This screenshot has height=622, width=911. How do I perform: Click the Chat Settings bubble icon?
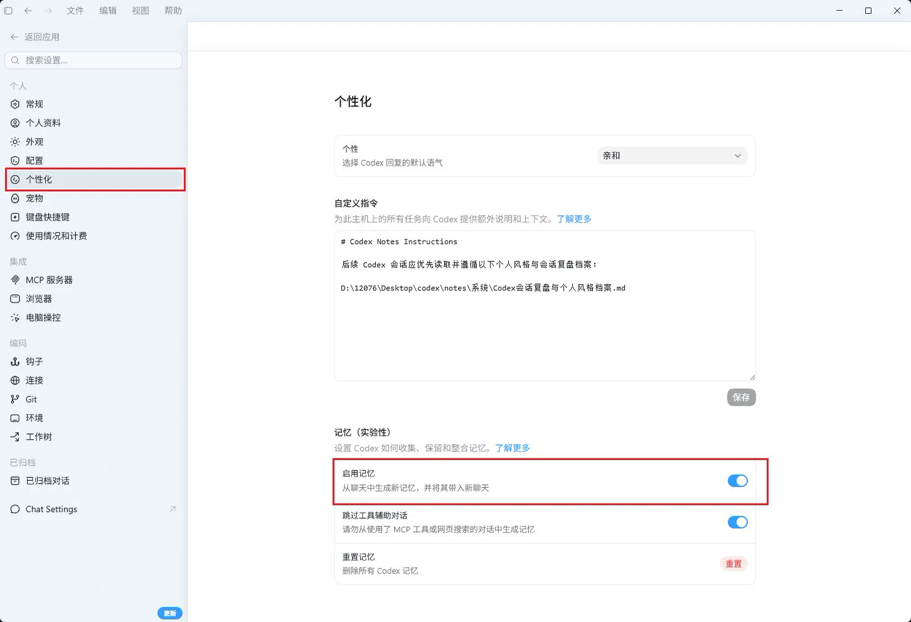15,509
